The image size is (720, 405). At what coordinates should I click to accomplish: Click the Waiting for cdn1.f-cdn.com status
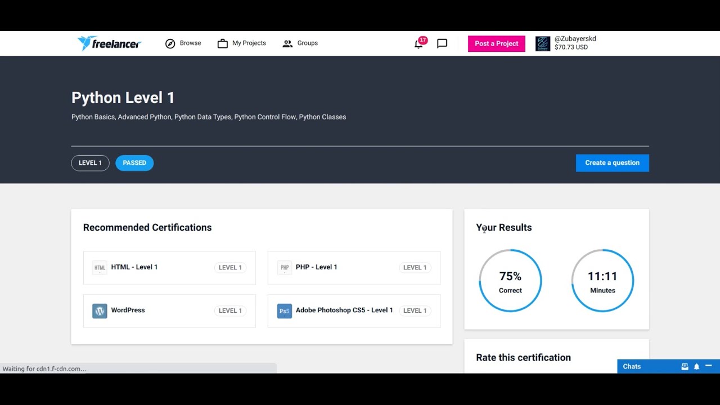pyautogui.click(x=44, y=369)
